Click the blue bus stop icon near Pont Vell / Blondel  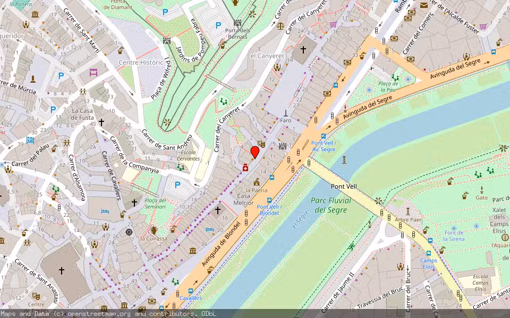click(269, 201)
